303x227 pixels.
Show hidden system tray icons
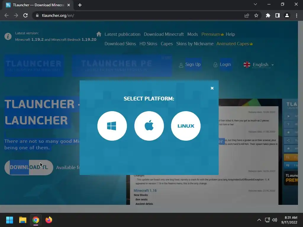tap(259, 220)
